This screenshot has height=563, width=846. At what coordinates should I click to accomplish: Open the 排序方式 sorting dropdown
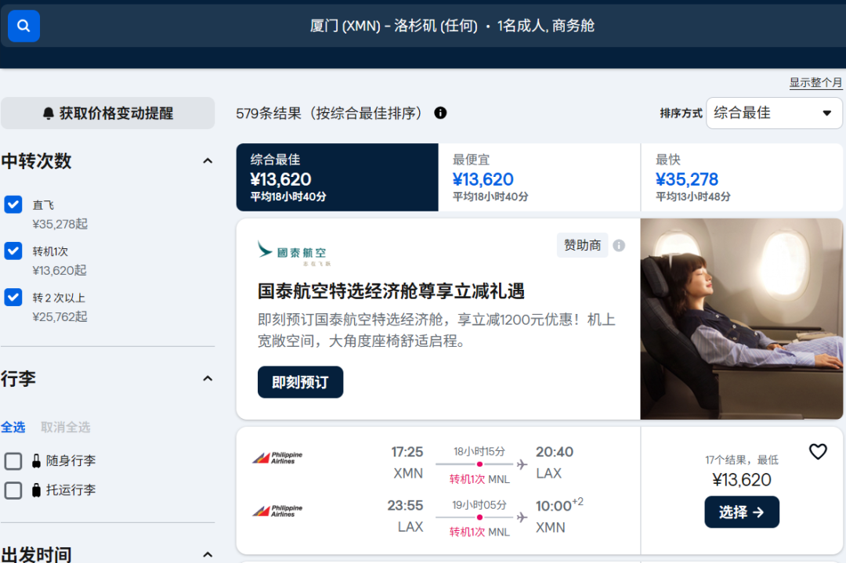click(x=773, y=113)
